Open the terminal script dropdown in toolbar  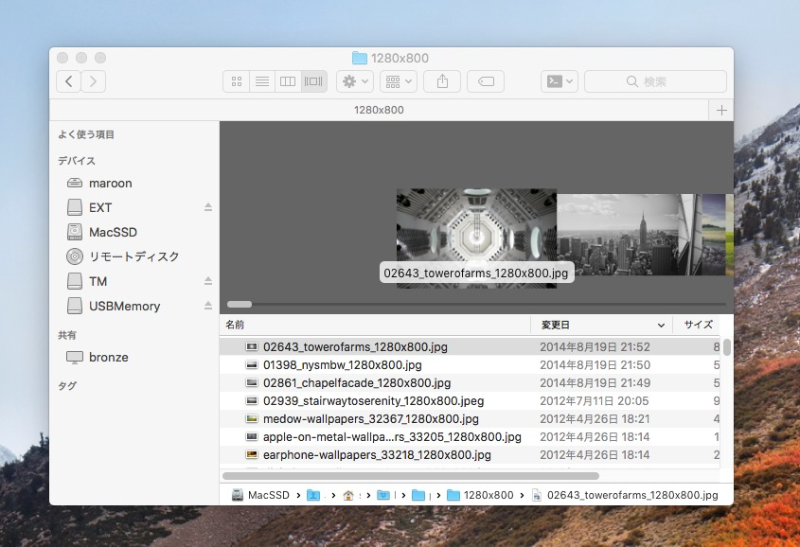(x=559, y=81)
